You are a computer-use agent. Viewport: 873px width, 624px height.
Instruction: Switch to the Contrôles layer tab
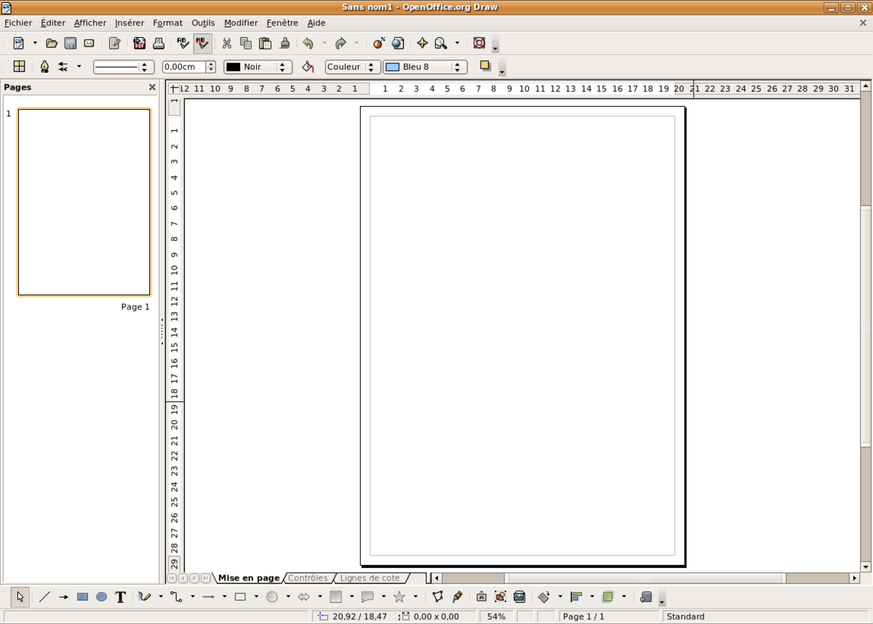308,578
